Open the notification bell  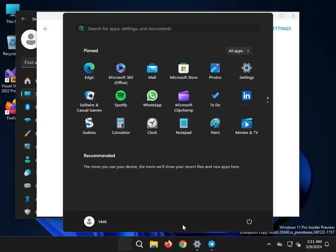[327, 244]
